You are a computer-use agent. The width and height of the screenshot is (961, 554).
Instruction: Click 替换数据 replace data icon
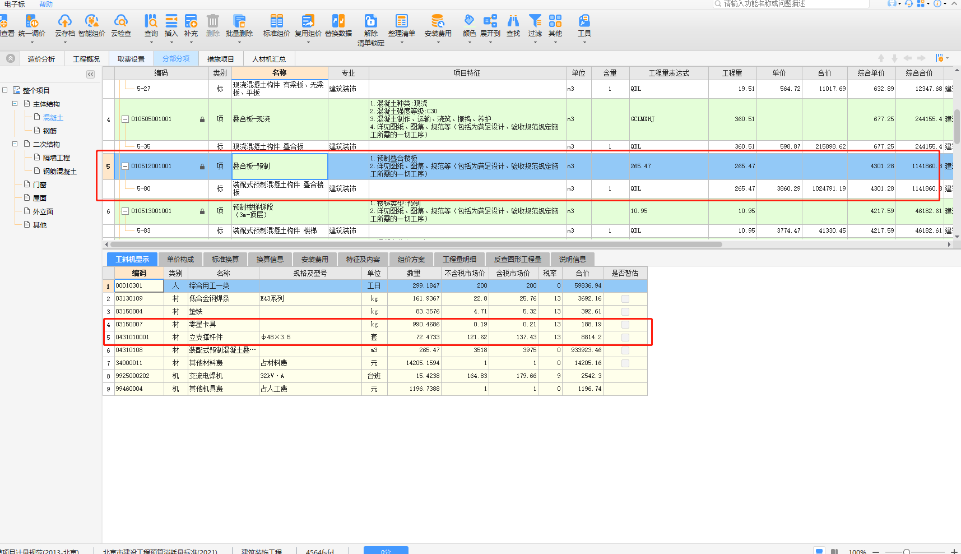click(338, 22)
